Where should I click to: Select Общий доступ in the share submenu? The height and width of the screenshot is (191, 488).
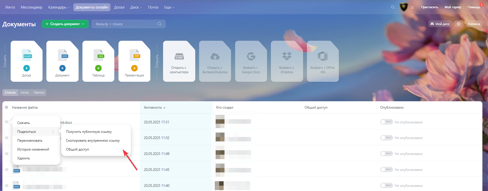(77, 149)
